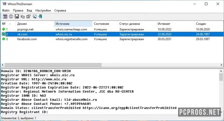Click the Abuse Contact Phone line
The width and height of the screenshot is (224, 121).
pos(46,104)
